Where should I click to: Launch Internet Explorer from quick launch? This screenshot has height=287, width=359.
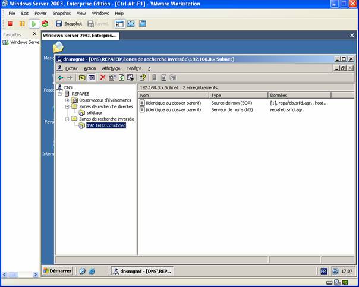(x=92, y=271)
